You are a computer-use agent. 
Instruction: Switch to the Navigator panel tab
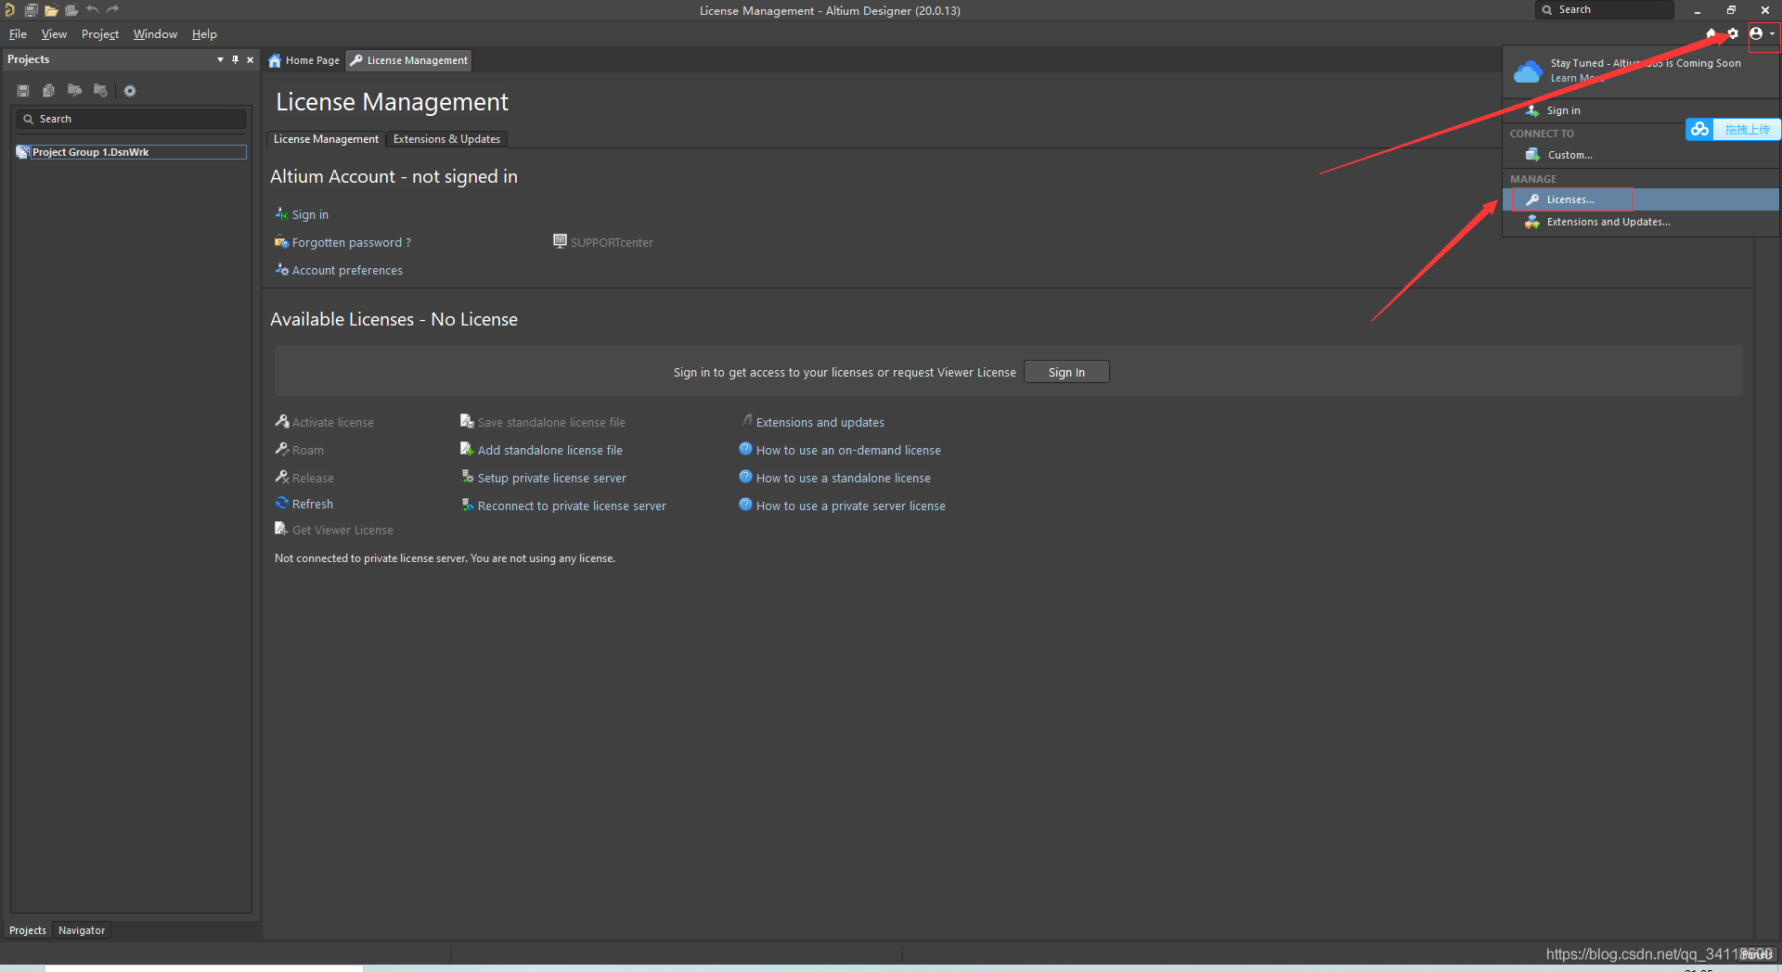[82, 930]
